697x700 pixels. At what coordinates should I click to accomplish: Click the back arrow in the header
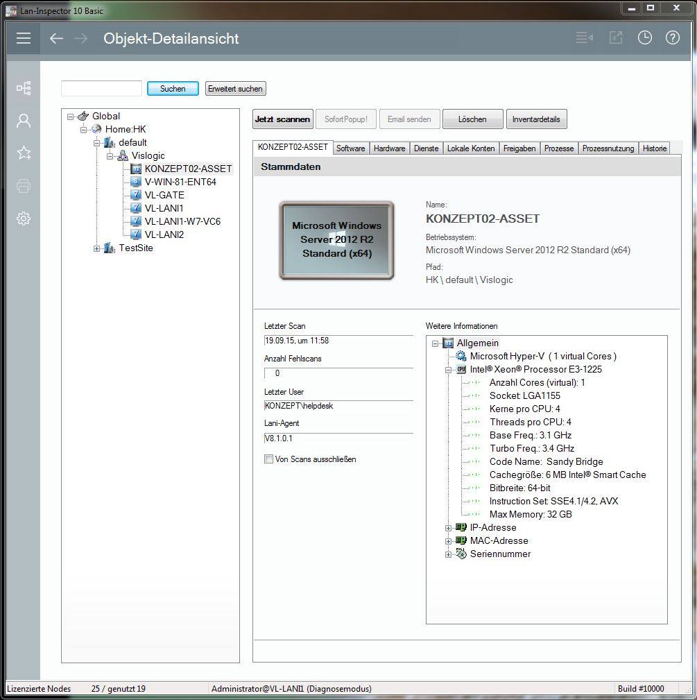click(x=55, y=38)
